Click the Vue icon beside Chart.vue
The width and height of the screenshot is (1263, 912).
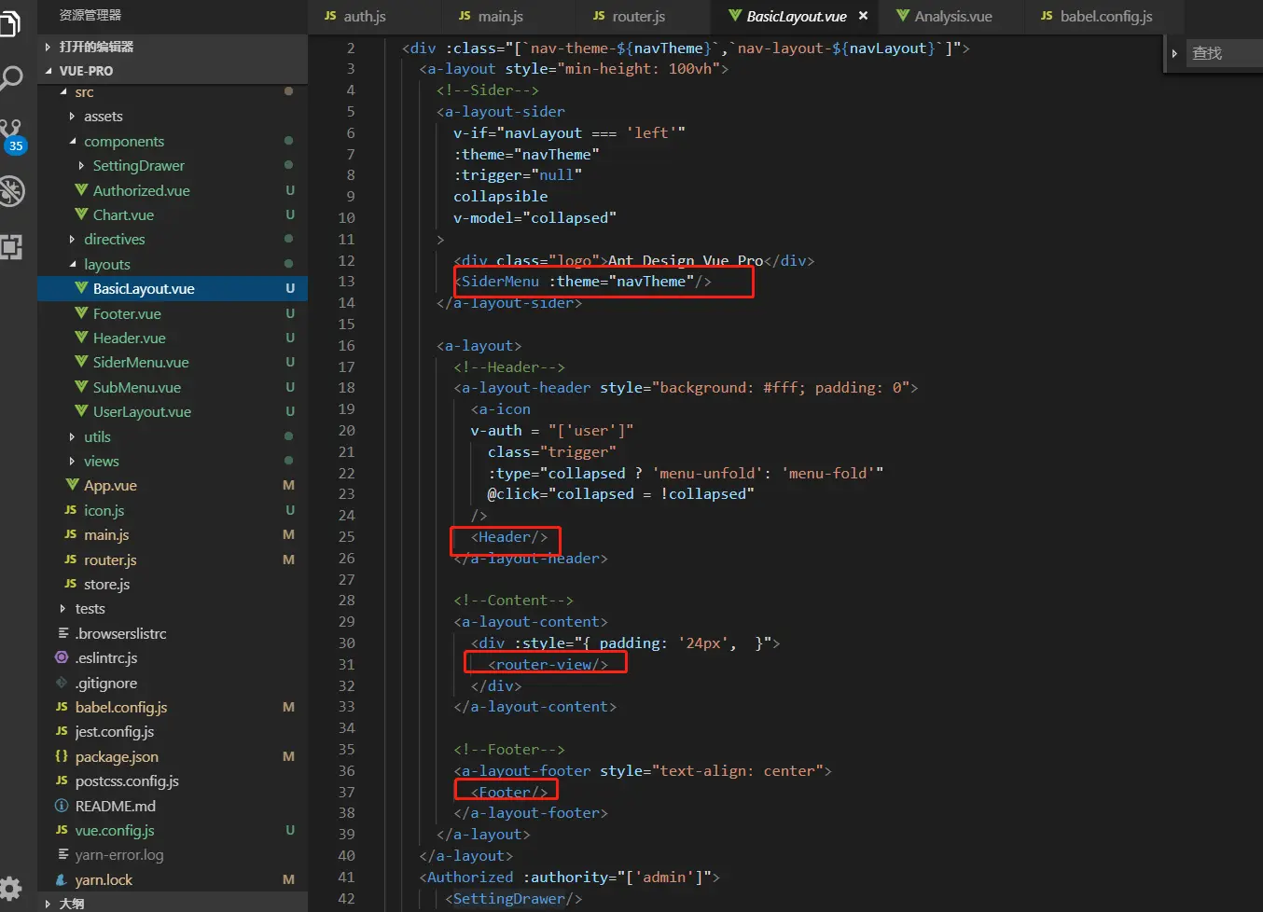pyautogui.click(x=81, y=214)
